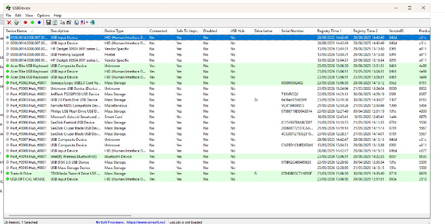
Task: Click status dot of Philips USB Flash Drive row
Action: (7, 111)
